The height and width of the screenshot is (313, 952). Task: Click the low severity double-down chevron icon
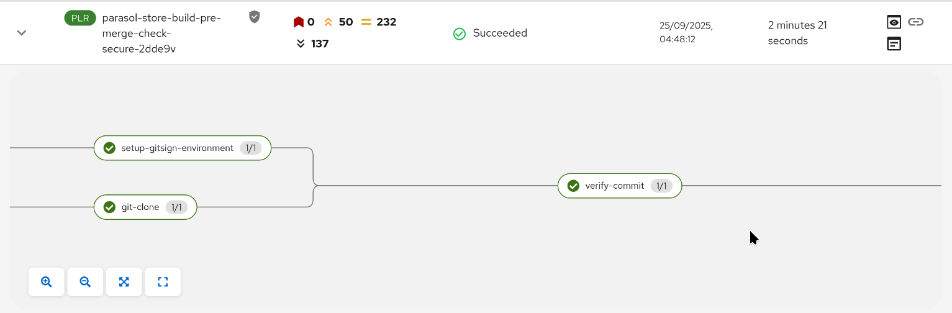pyautogui.click(x=301, y=43)
